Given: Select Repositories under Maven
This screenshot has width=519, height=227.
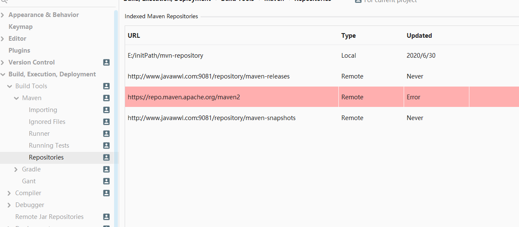Looking at the screenshot, I should pos(46,157).
